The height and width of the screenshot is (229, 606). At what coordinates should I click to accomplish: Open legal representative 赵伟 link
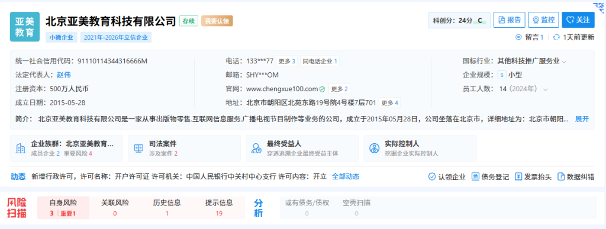click(x=64, y=75)
